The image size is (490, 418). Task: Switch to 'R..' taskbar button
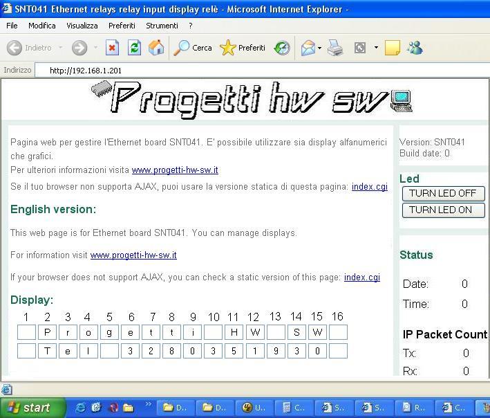point(414,408)
